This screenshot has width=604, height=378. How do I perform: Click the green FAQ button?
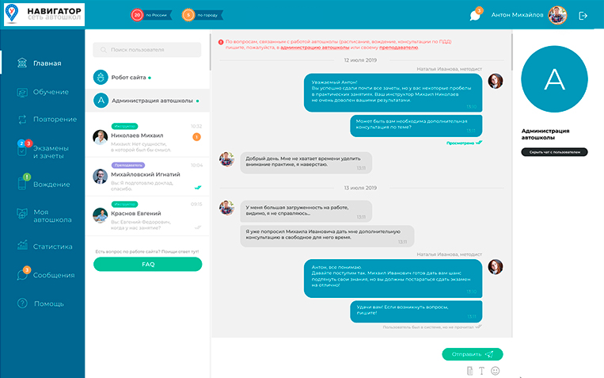pyautogui.click(x=147, y=264)
